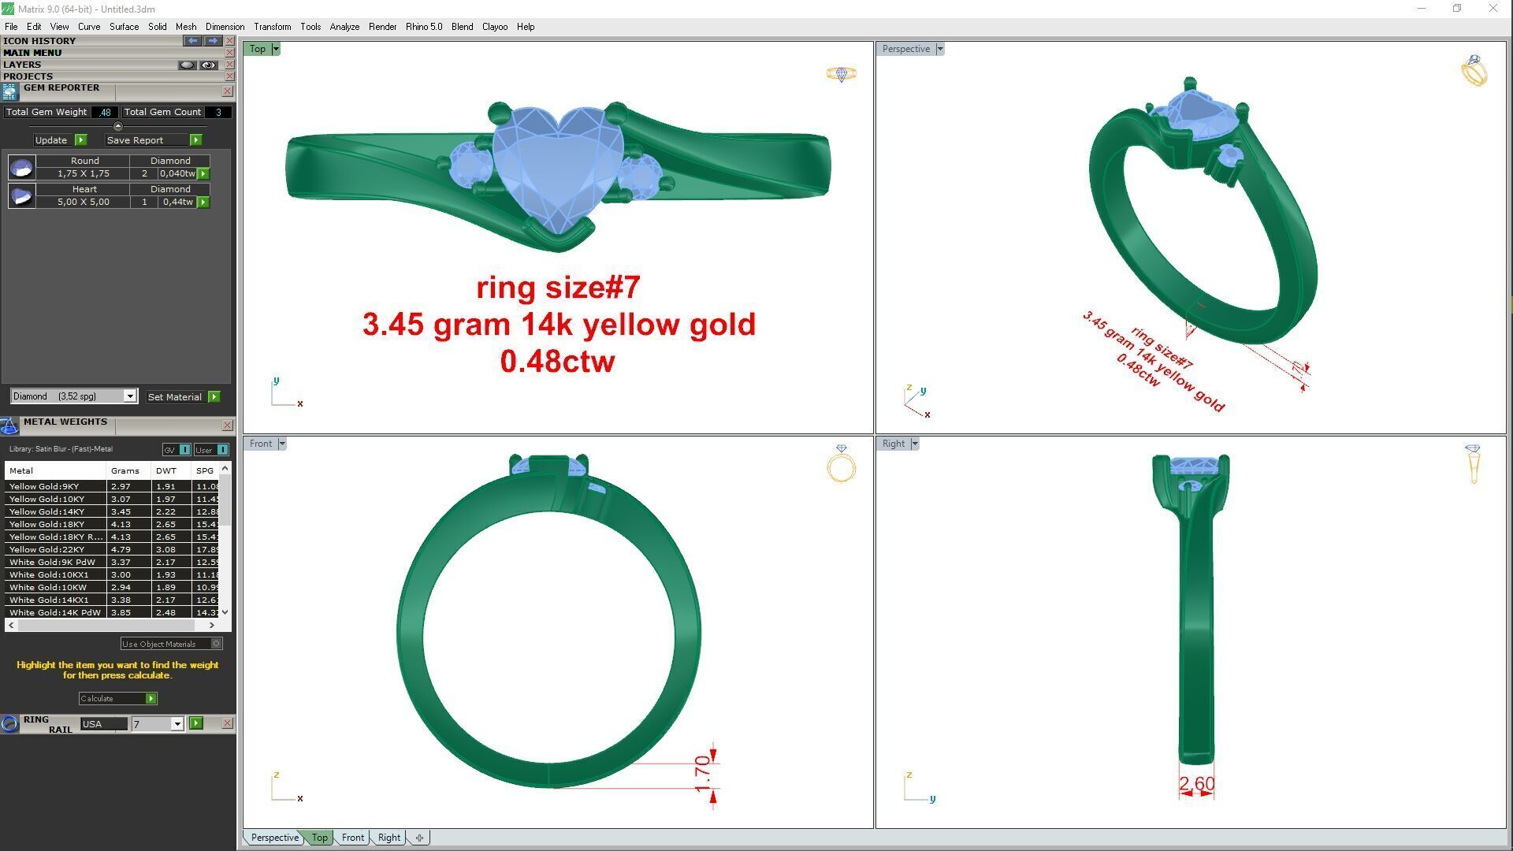Click the Layers gray oval shading icon
This screenshot has width=1513, height=851.
coord(187,65)
